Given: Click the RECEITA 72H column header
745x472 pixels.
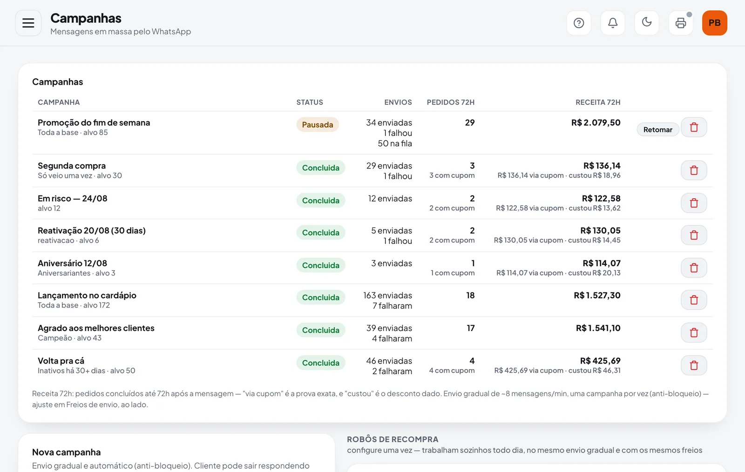Looking at the screenshot, I should click(x=598, y=102).
